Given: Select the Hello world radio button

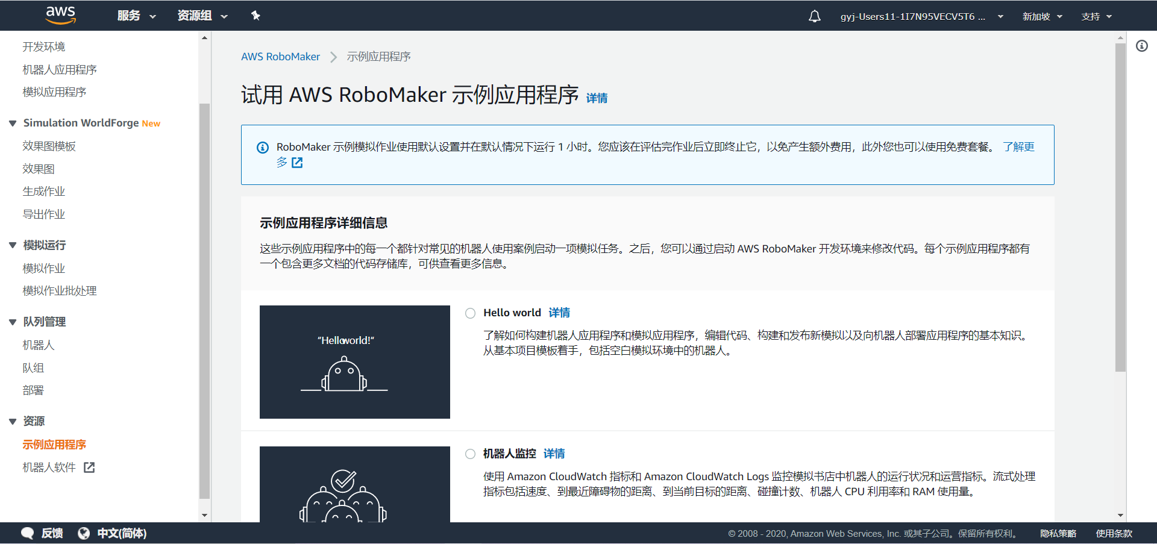Looking at the screenshot, I should 471,313.
